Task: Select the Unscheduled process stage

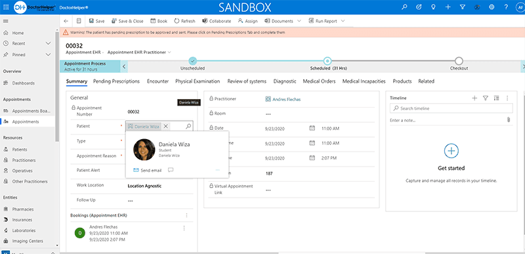Action: coord(192,61)
